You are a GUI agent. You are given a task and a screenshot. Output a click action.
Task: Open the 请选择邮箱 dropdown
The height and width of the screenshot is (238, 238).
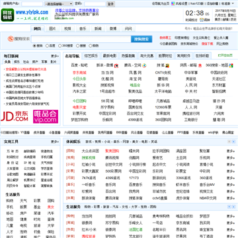click(x=59, y=4)
